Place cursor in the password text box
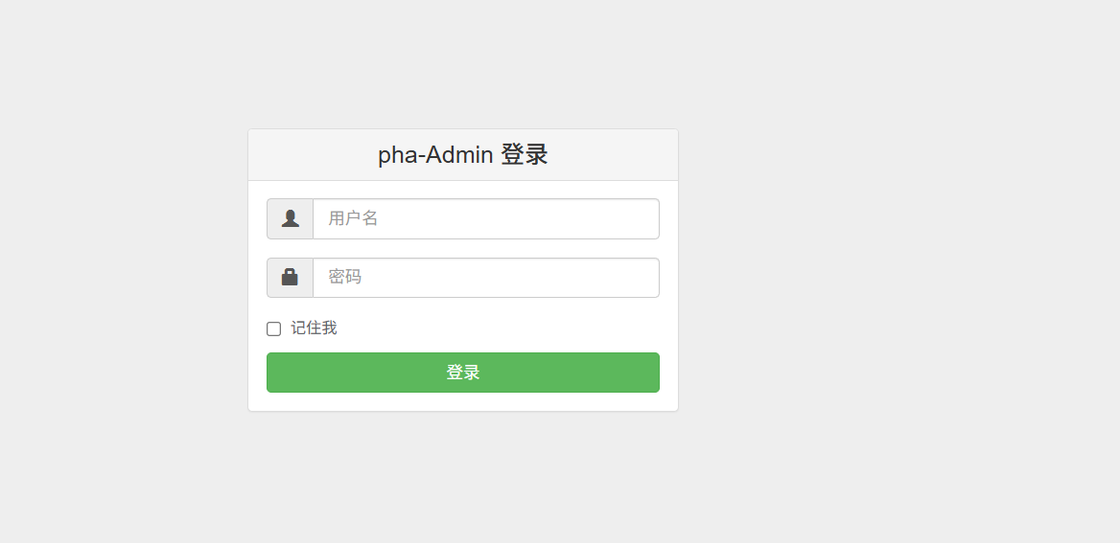 tap(486, 278)
